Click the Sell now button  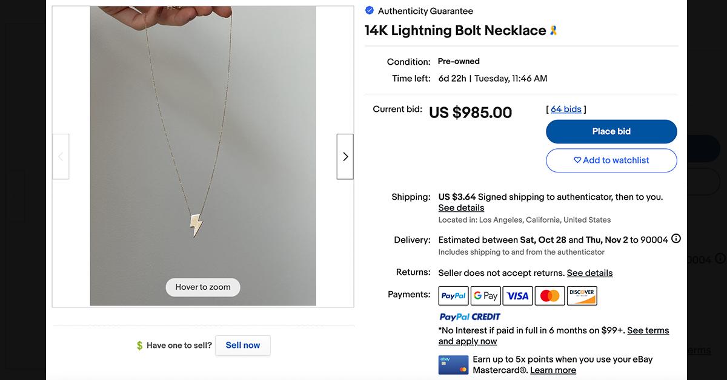pyautogui.click(x=242, y=345)
